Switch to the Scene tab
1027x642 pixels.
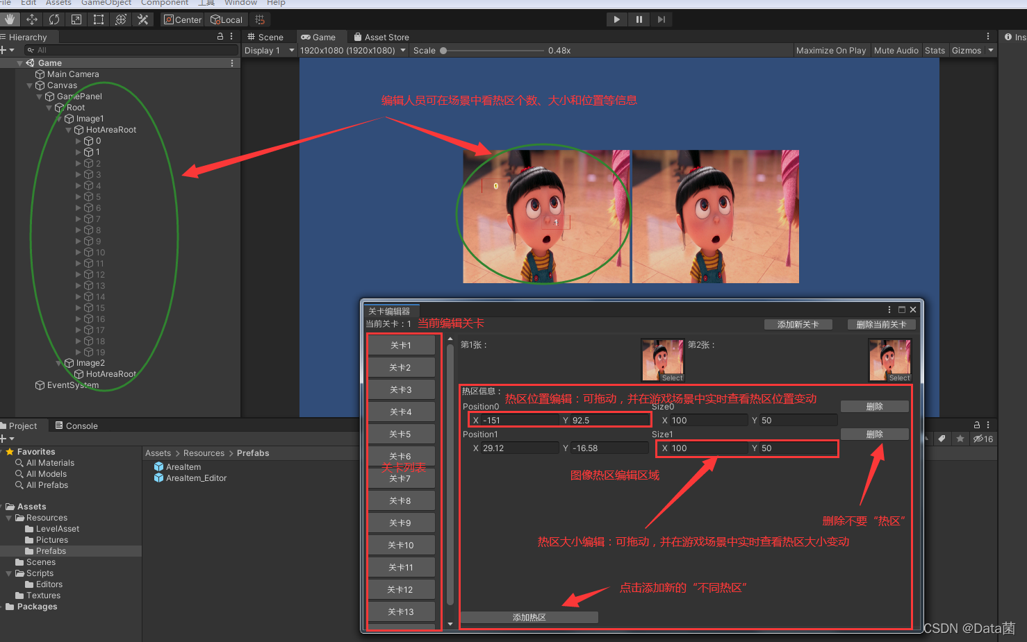coord(265,37)
